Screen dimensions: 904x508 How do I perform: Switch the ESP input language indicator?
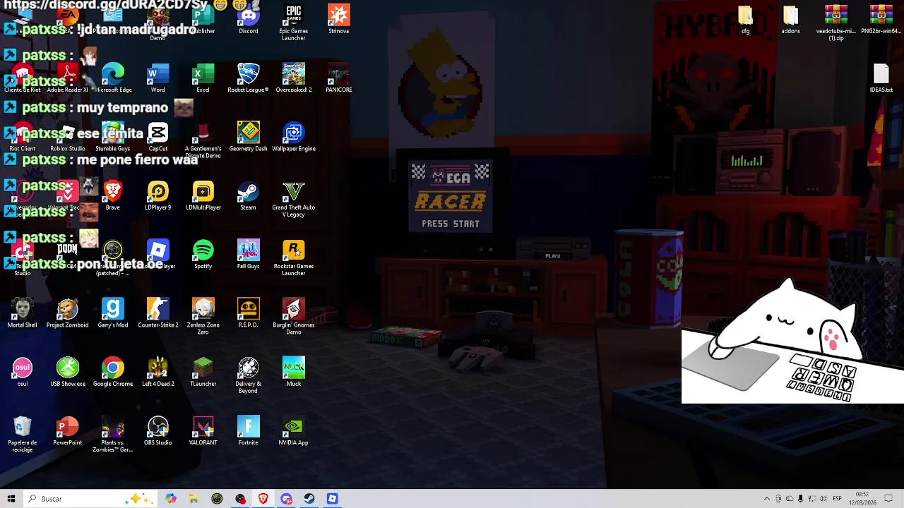pos(838,499)
